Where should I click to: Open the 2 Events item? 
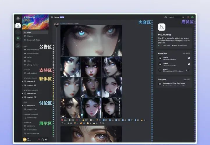(35, 36)
